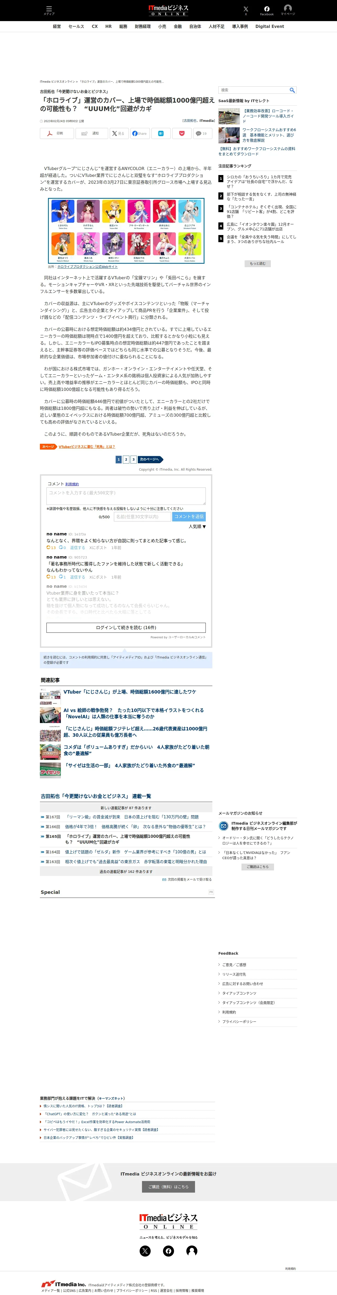337x1295 pixels.
Task: Open the 財務経理 category tab
Action: tap(143, 27)
